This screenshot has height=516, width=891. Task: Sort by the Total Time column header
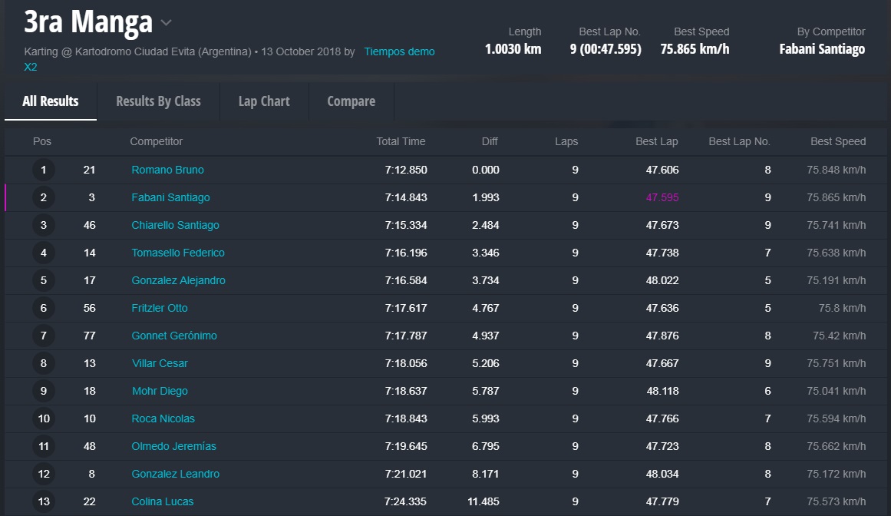point(401,141)
